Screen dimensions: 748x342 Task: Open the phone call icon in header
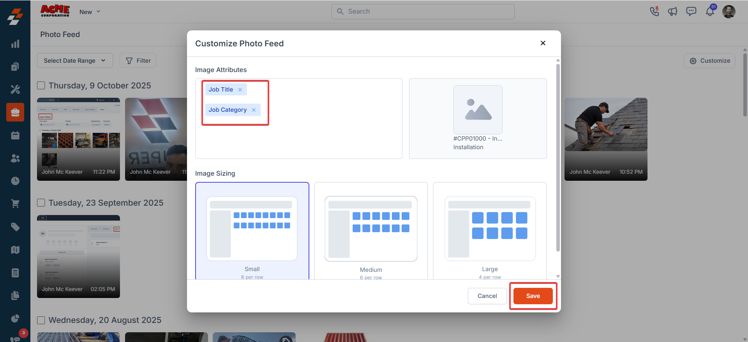654,11
